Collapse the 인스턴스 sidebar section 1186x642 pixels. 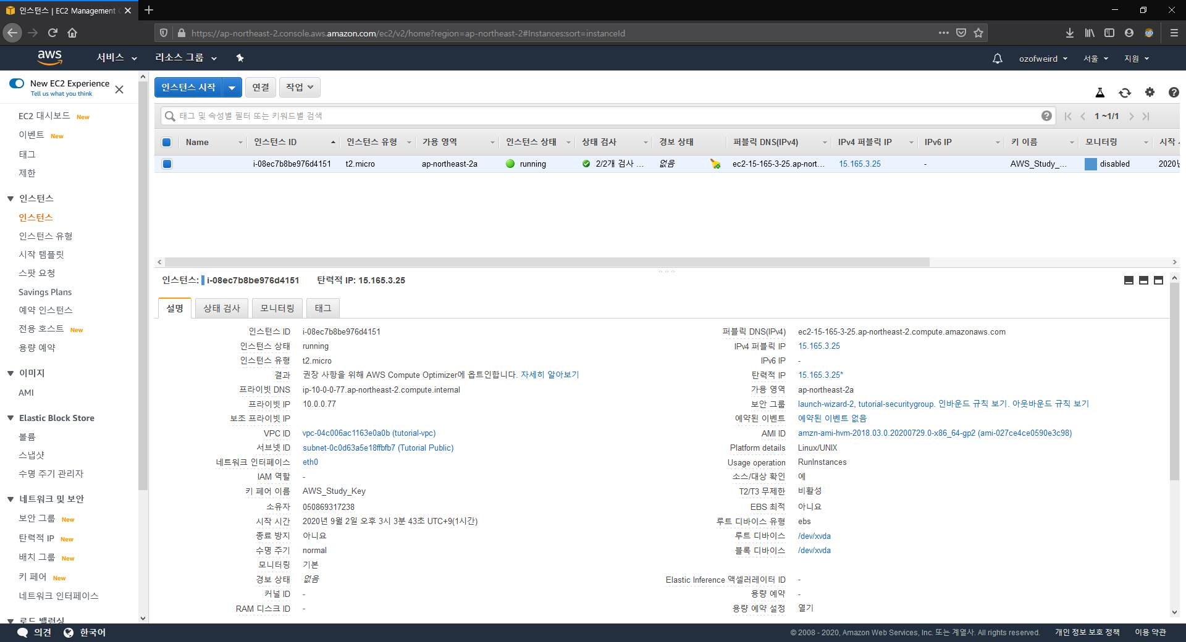tap(11, 199)
